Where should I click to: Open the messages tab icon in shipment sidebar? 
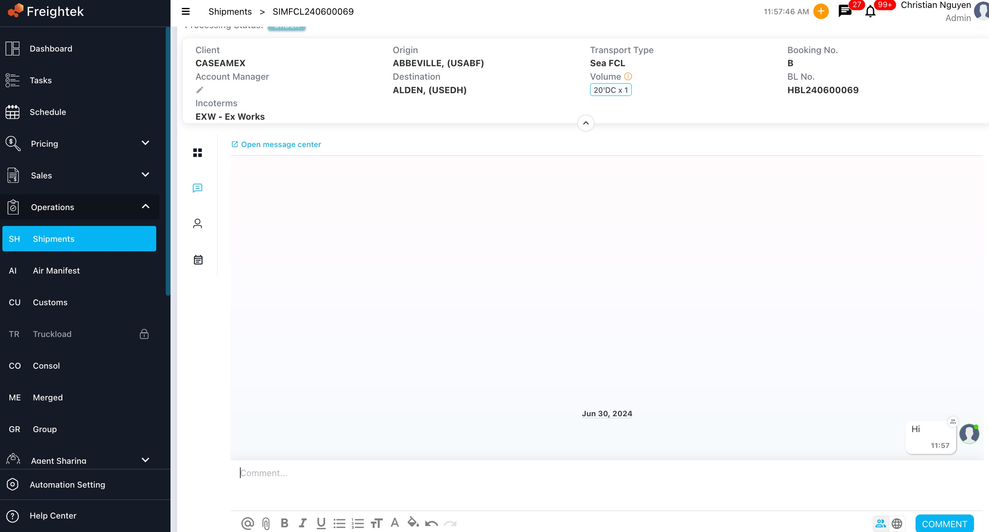pos(197,188)
